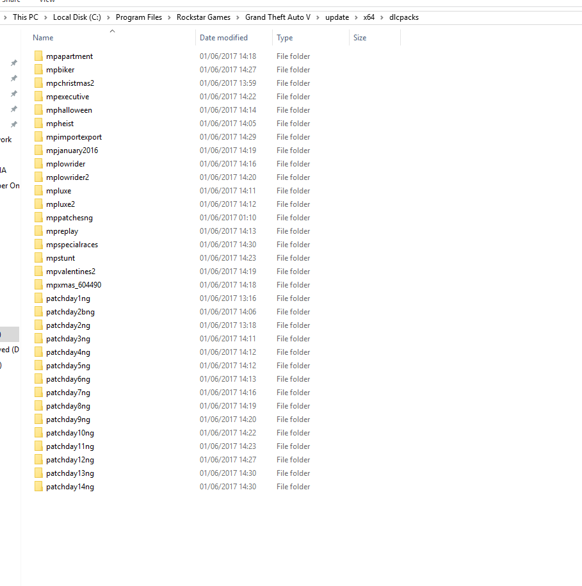The width and height of the screenshot is (582, 586).
Task: Select the mpspecialraces folder icon
Action: point(38,245)
